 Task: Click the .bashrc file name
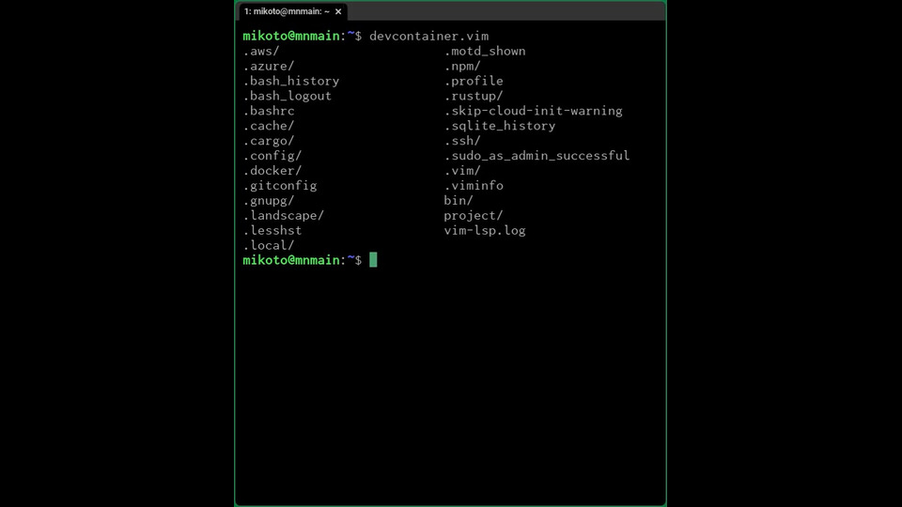[x=269, y=111]
